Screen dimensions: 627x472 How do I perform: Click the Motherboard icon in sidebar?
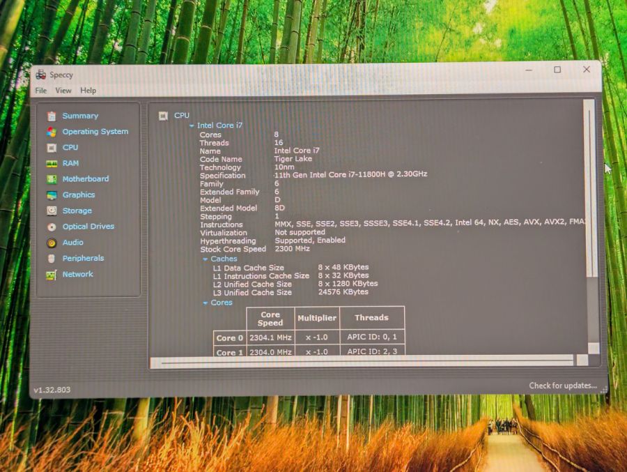[52, 179]
